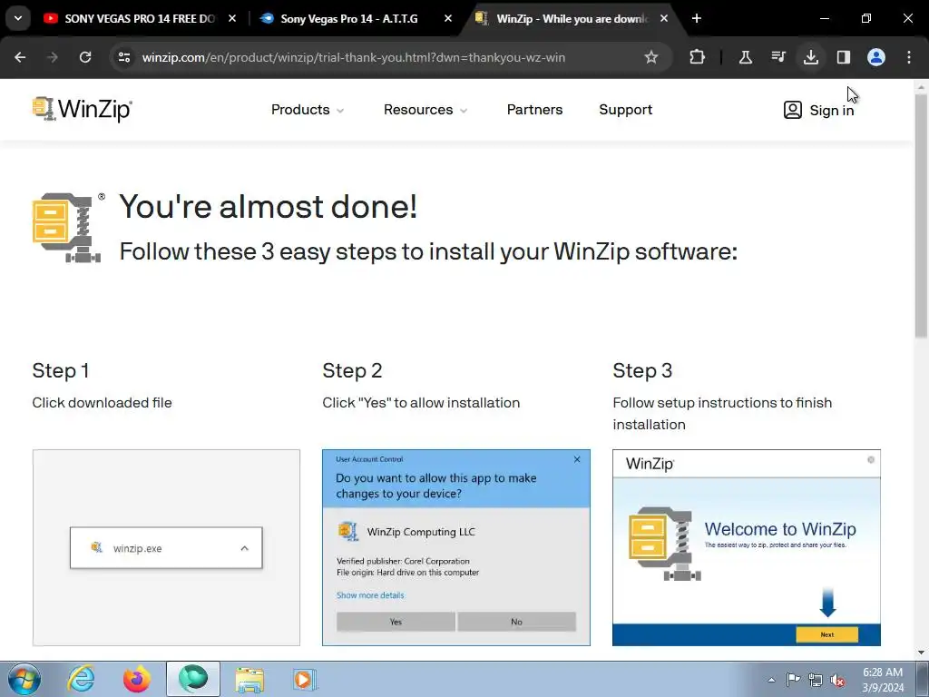This screenshot has width=929, height=697.
Task: Open the browser side panel
Action: (843, 57)
